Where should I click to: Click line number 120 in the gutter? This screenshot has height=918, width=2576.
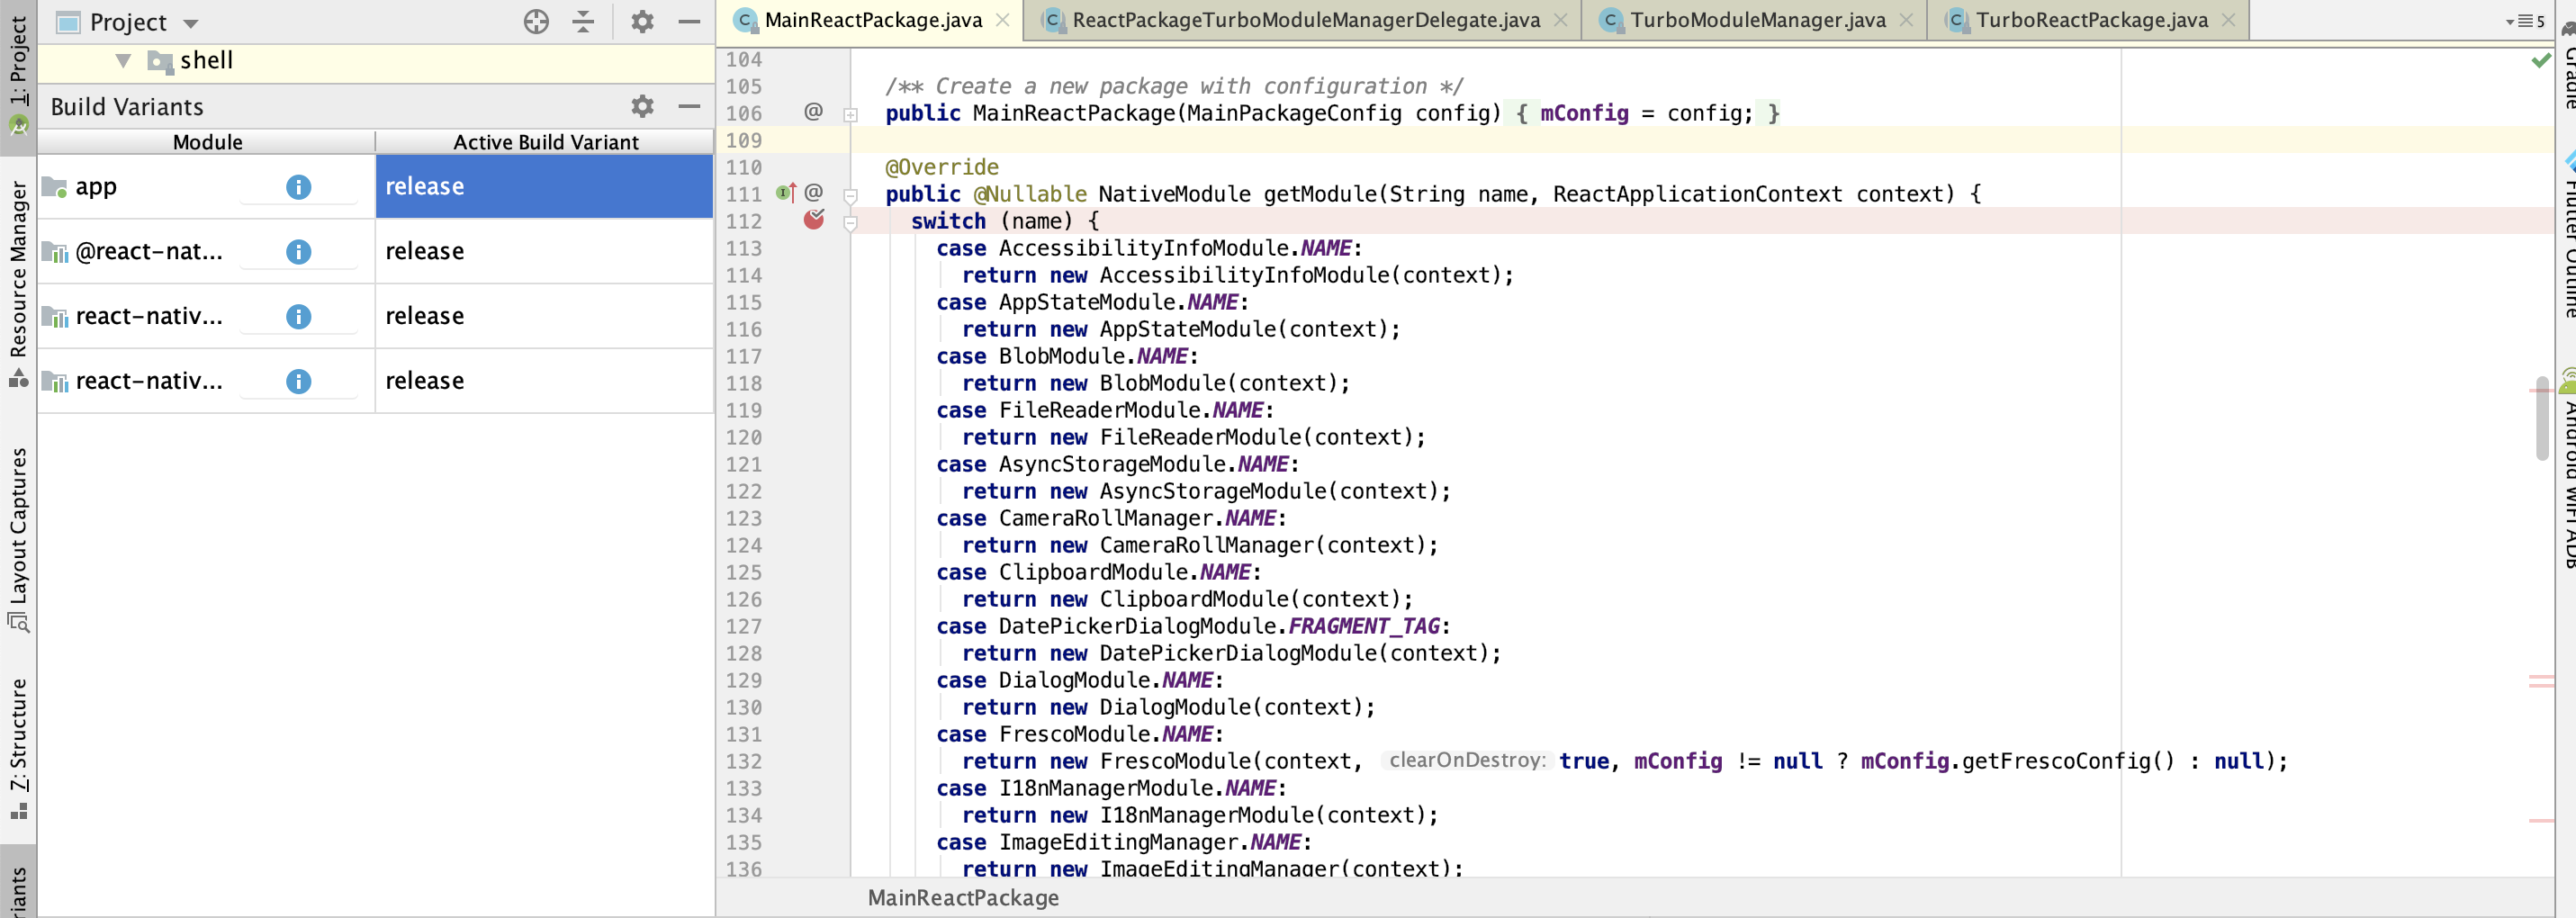743,438
